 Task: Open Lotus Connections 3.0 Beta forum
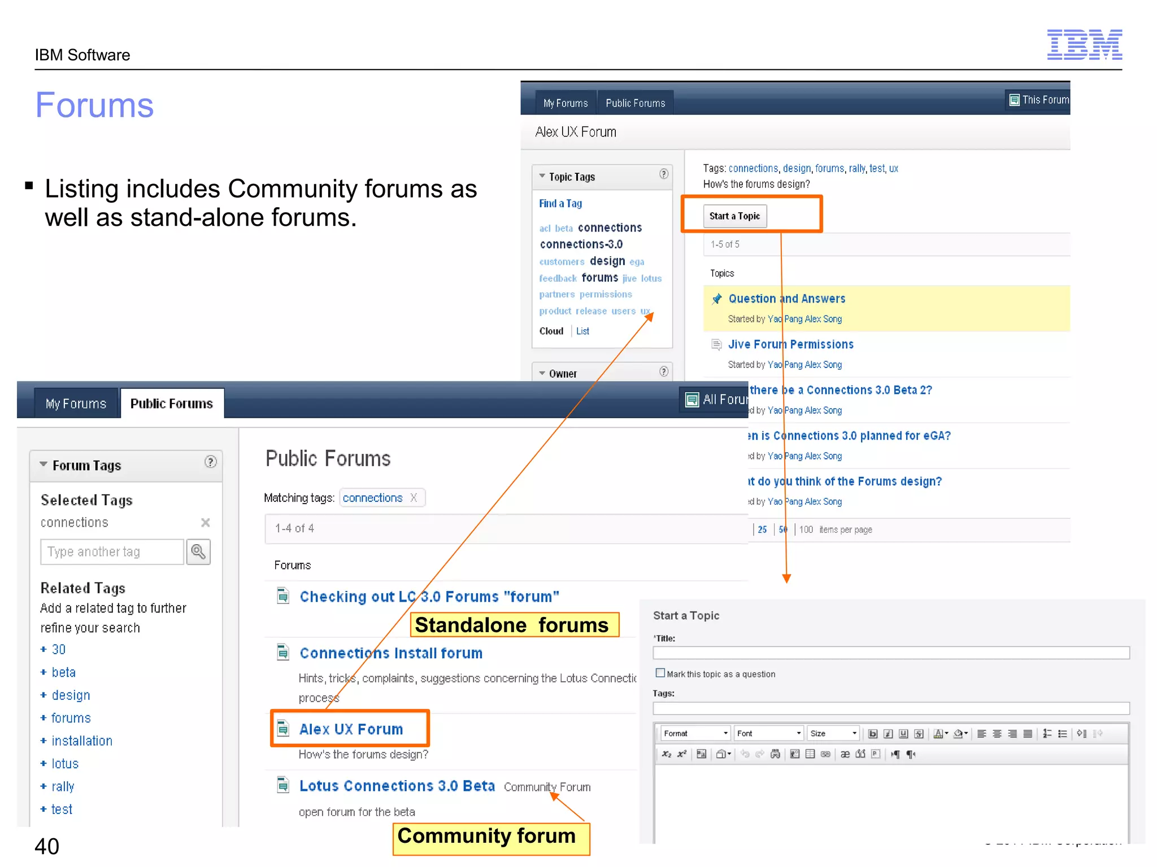(x=397, y=786)
